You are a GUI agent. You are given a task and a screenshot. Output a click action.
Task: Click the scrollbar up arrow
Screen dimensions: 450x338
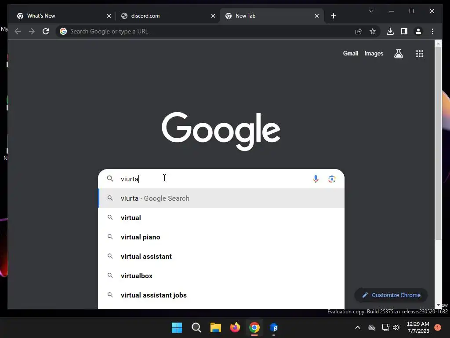point(438,44)
